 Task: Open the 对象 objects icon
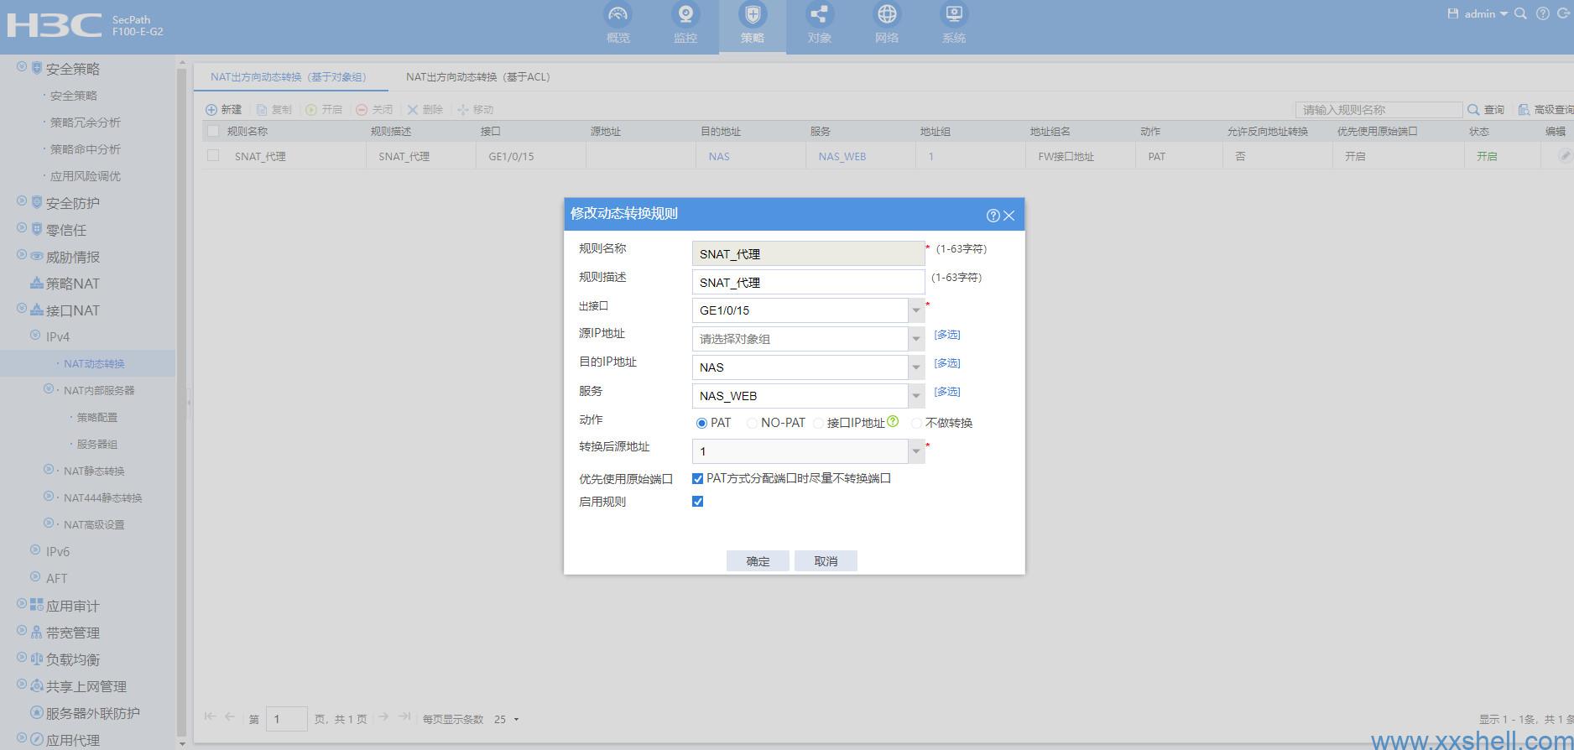(820, 14)
